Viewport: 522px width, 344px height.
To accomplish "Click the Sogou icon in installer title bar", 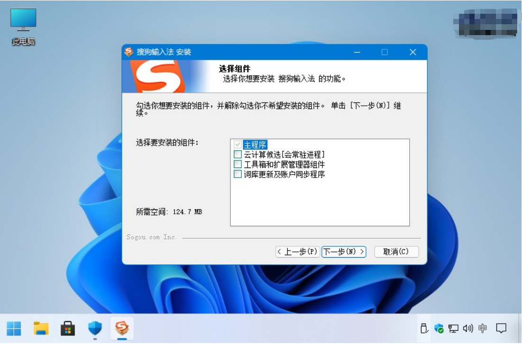I will pos(129,52).
